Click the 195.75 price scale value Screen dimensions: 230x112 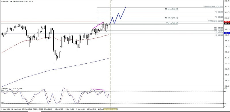[x=227, y=81]
